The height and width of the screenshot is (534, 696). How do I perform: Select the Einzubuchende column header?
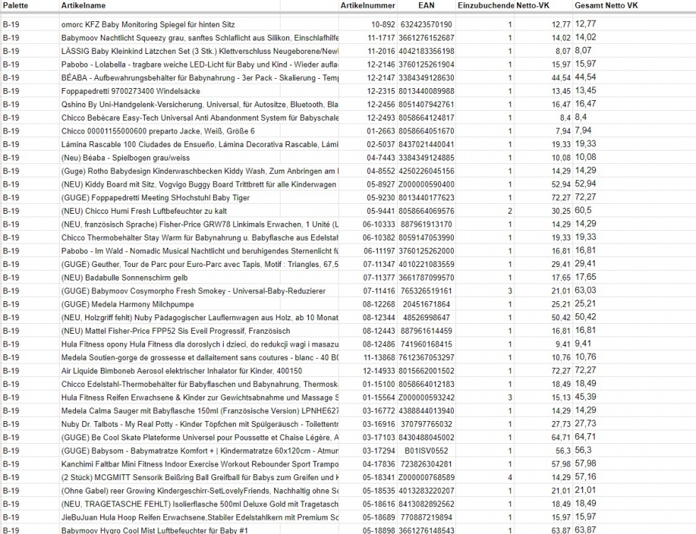[x=486, y=6]
